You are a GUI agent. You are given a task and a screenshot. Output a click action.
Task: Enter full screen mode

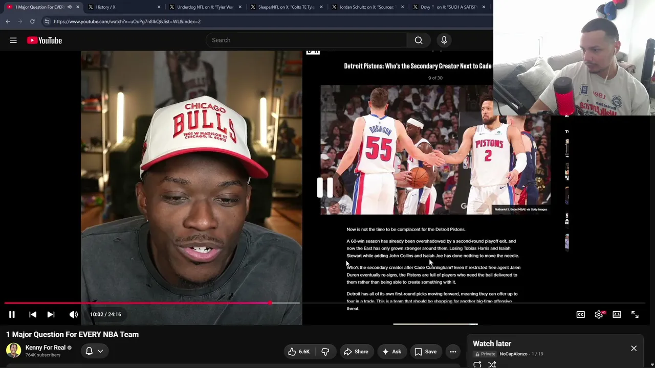coord(635,314)
